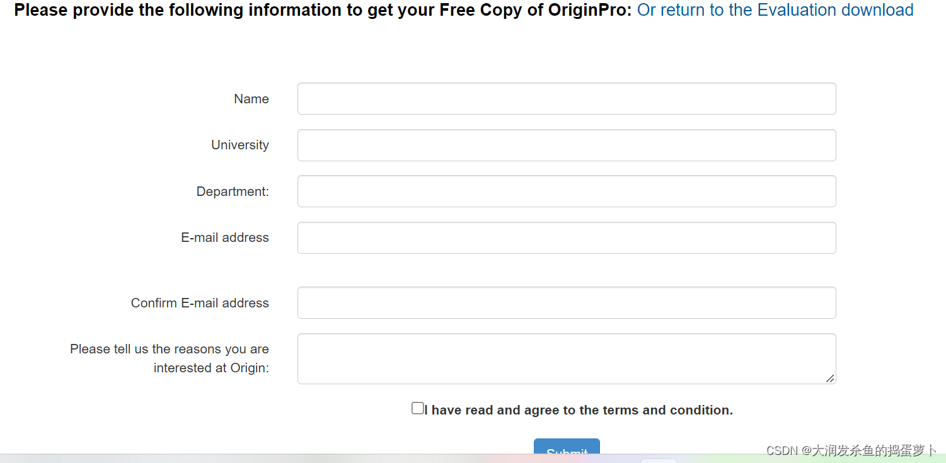Viewport: 946px width, 463px height.
Task: Click the Department field label
Action: click(232, 191)
